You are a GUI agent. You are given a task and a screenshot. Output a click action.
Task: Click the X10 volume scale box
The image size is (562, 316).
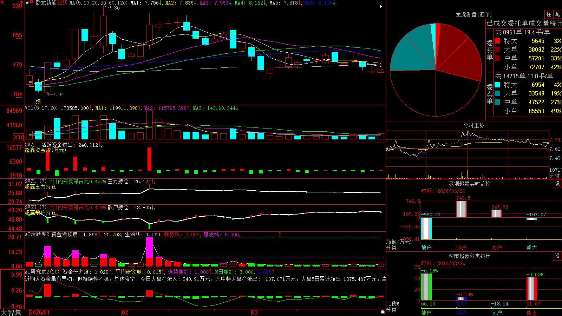pos(19,137)
